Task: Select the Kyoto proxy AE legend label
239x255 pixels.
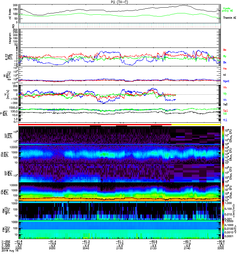Action: point(228,10)
